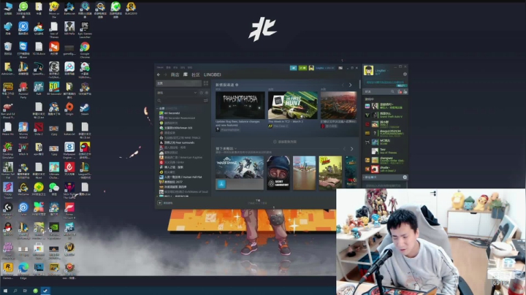Click the add shelf button
526x295 pixels.
(285, 142)
